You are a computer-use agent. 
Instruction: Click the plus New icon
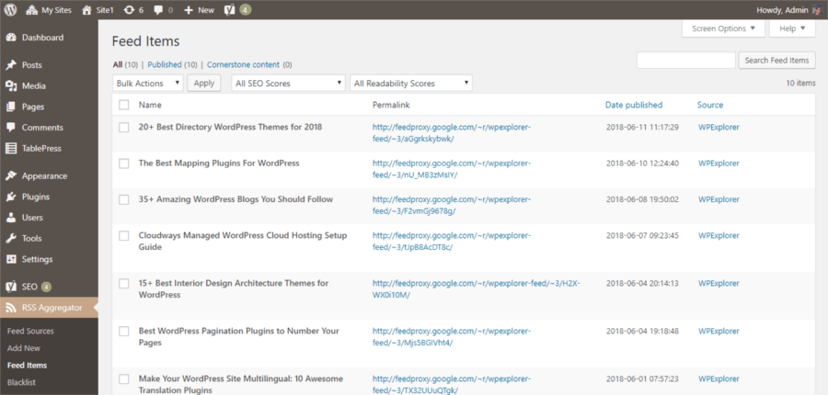tap(189, 10)
